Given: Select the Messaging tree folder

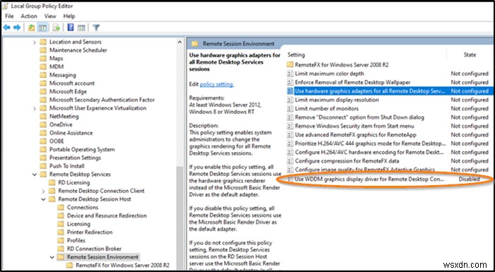Looking at the screenshot, I should [x=62, y=75].
